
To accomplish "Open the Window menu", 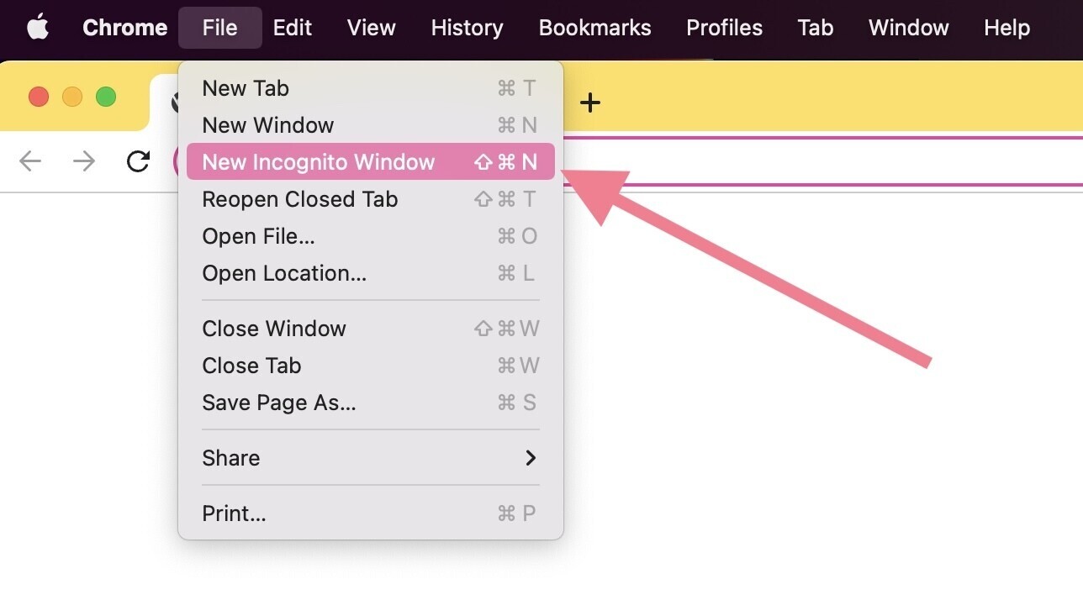I will pyautogui.click(x=908, y=27).
